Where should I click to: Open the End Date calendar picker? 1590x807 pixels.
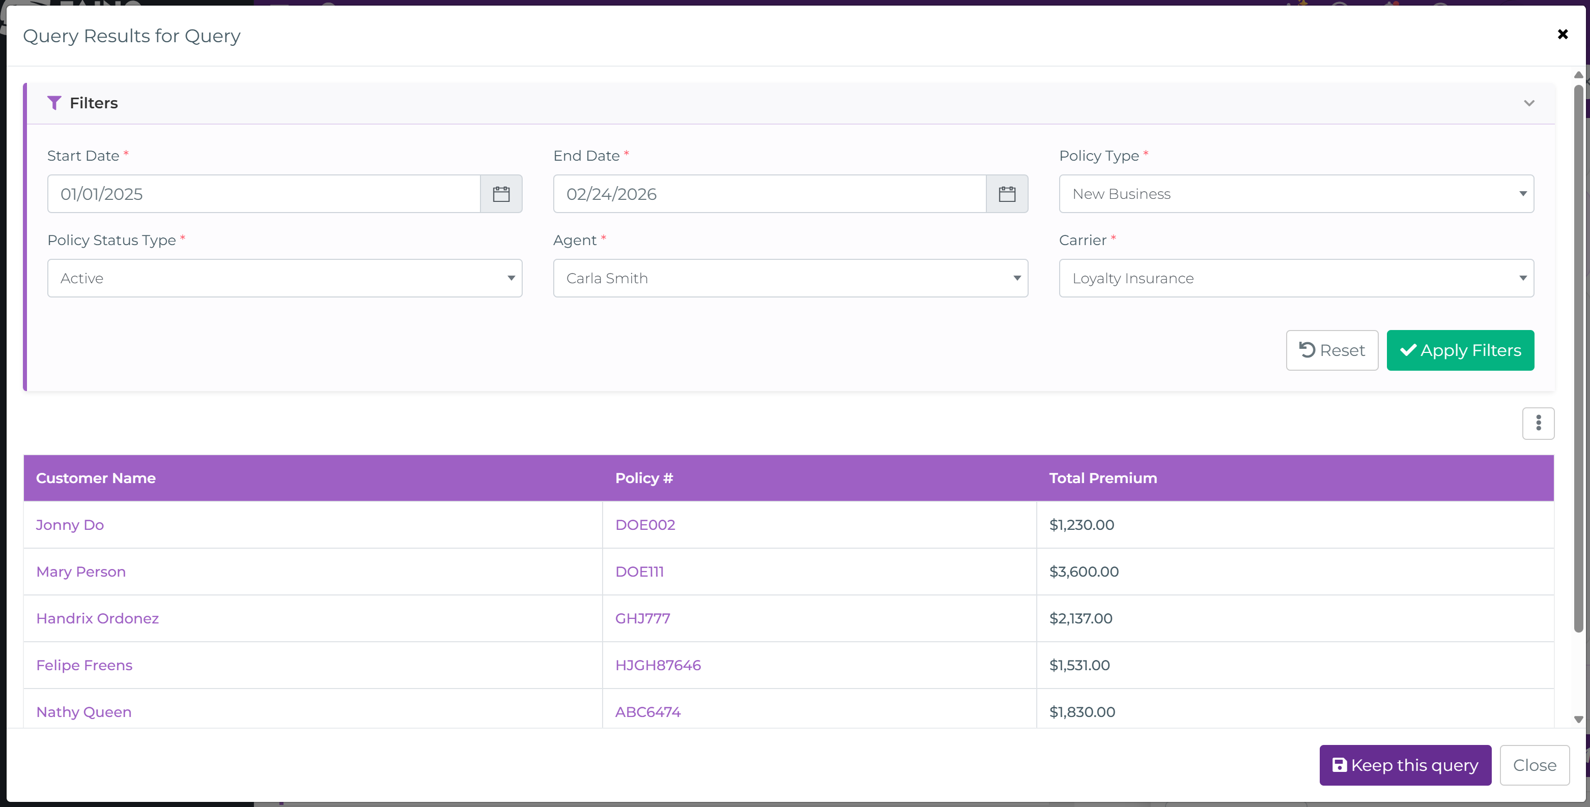pyautogui.click(x=1007, y=194)
